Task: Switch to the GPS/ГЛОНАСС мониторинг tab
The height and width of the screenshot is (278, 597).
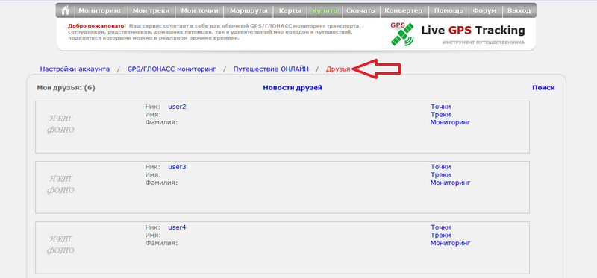Action: coord(172,69)
